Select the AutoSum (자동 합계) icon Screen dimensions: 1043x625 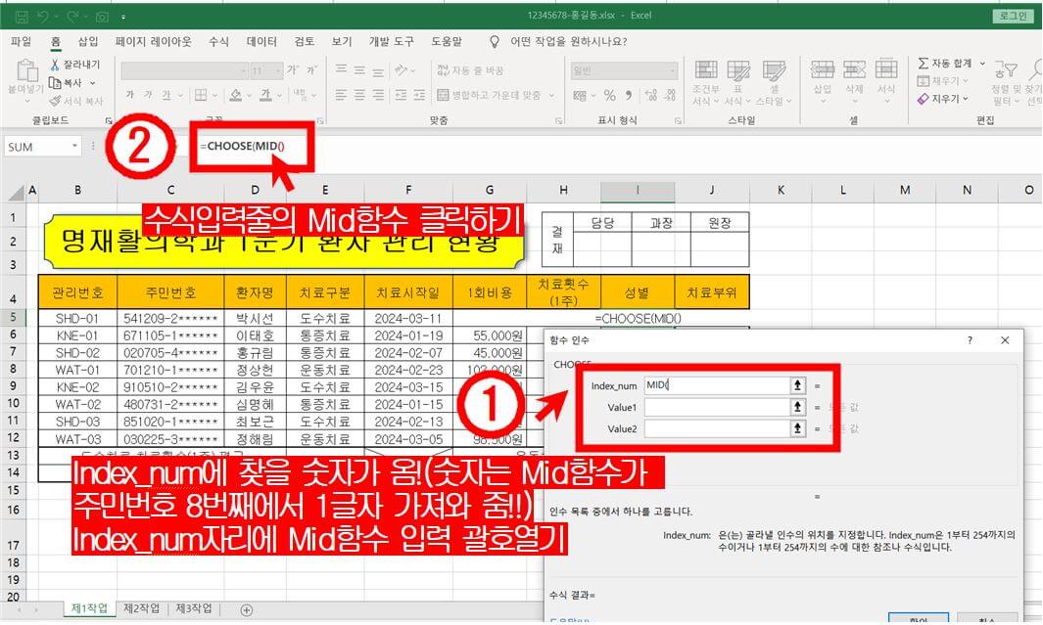(x=924, y=65)
